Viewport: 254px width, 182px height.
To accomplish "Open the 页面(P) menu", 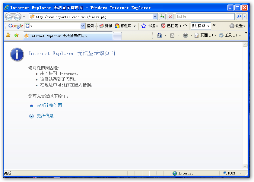I will click(205, 35).
